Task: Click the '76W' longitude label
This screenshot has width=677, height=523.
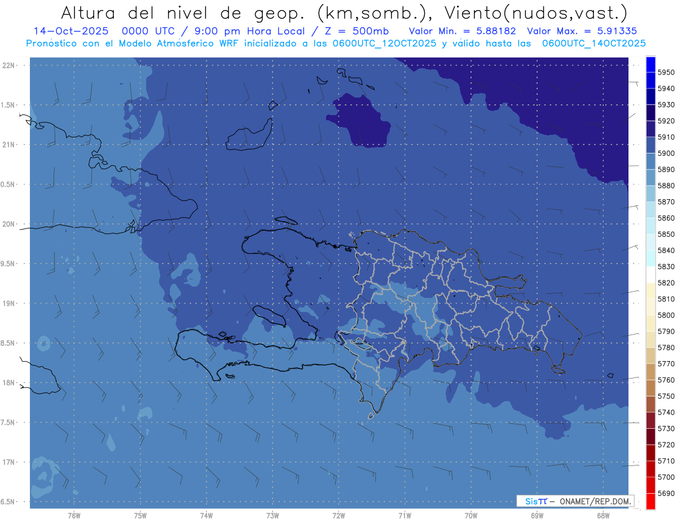Action: point(74,515)
